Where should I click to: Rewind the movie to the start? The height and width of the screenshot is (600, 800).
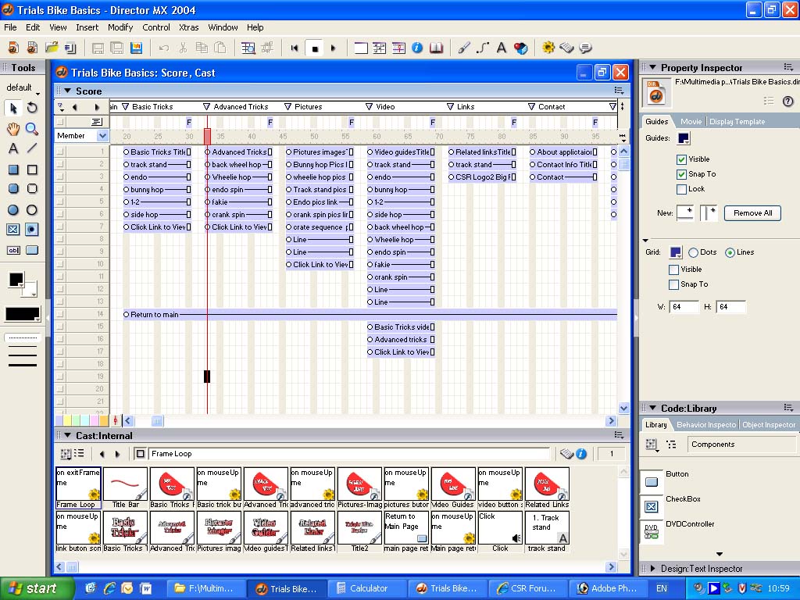coord(295,48)
